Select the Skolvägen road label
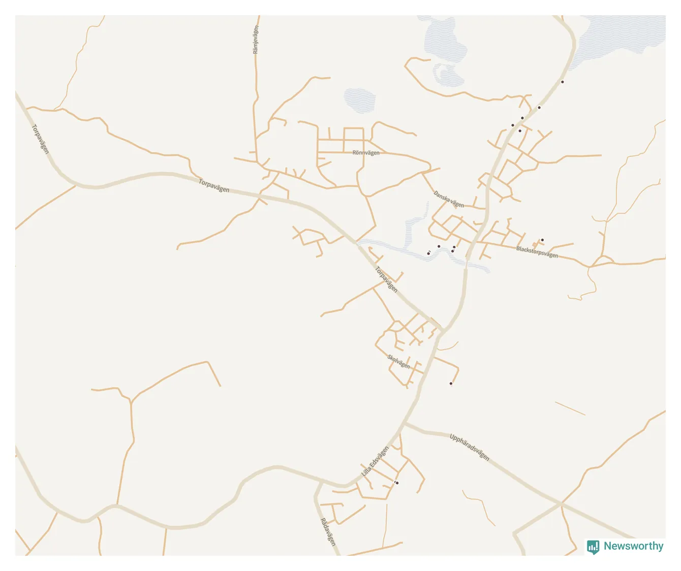 tap(399, 361)
